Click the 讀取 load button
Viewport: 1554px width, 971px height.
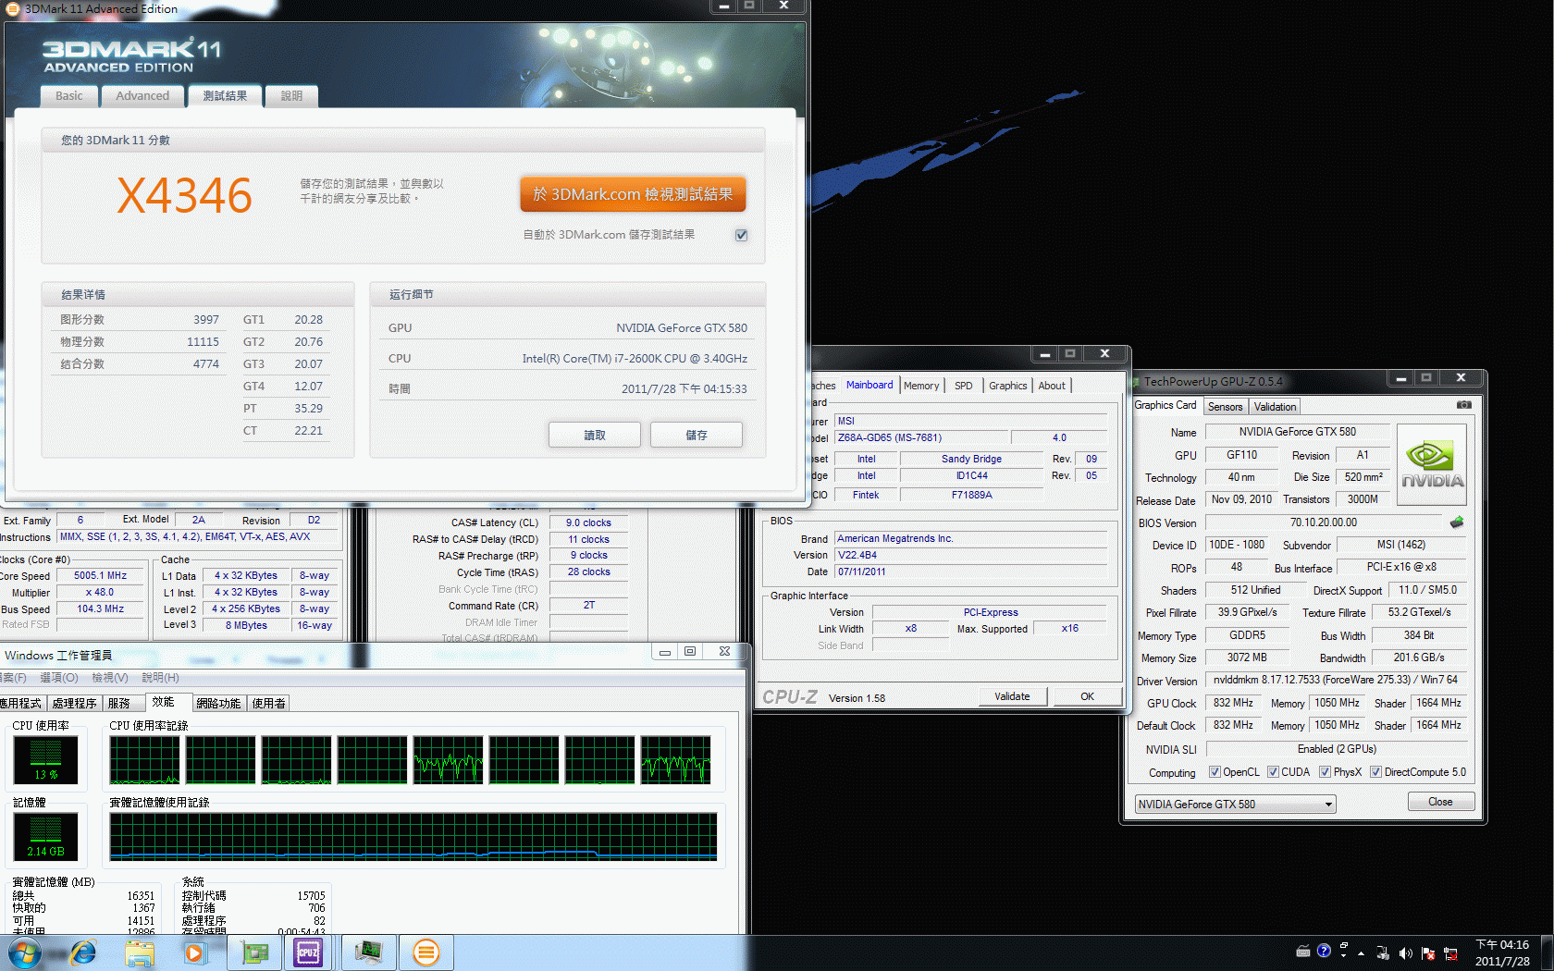[595, 435]
